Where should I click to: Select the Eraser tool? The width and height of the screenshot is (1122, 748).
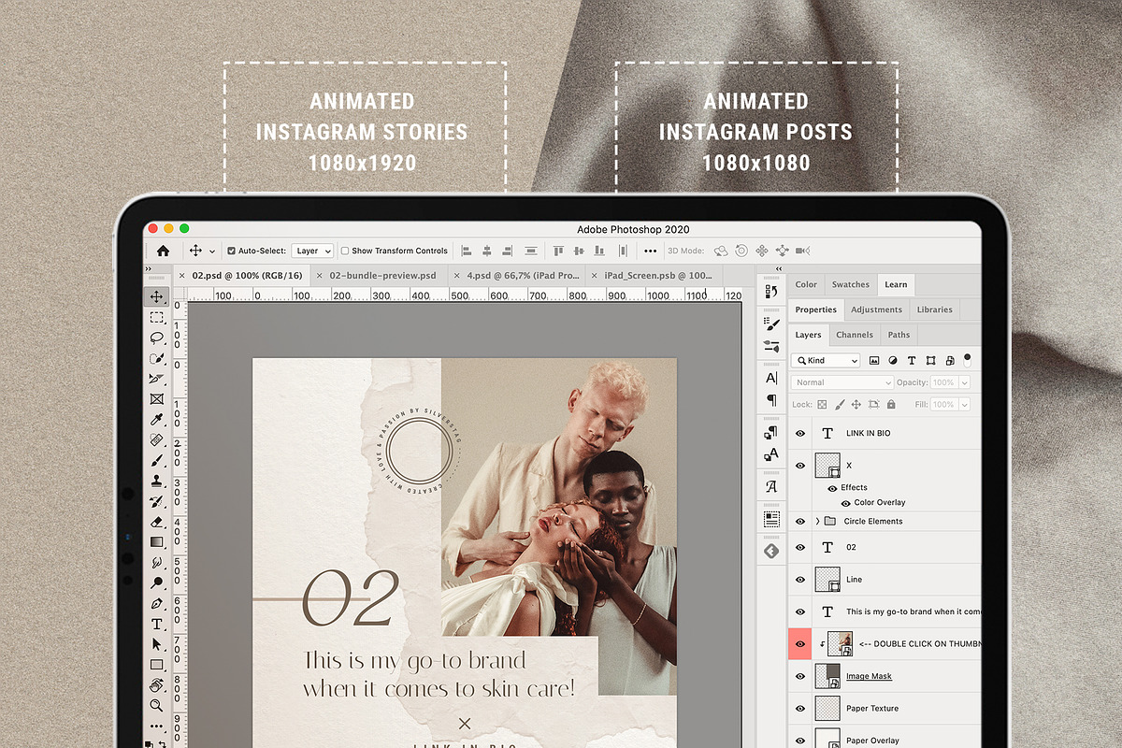[x=156, y=522]
